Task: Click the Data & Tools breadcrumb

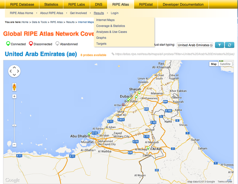Action: [x=39, y=22]
